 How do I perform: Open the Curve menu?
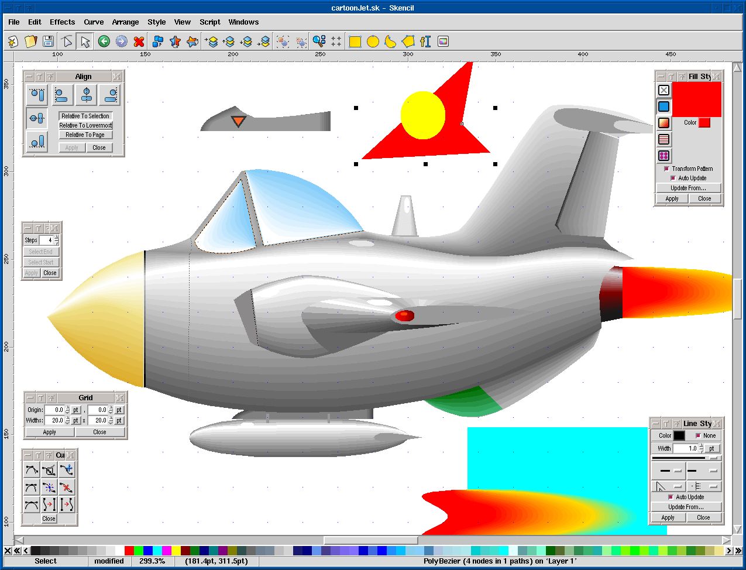point(94,22)
